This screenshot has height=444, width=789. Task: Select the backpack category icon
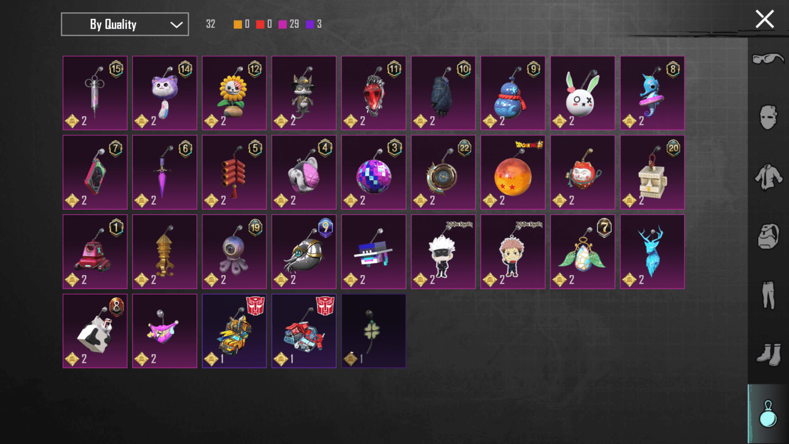point(768,236)
